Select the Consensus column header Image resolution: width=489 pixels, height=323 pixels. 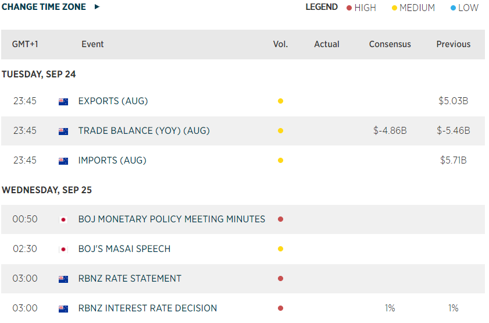pyautogui.click(x=390, y=44)
